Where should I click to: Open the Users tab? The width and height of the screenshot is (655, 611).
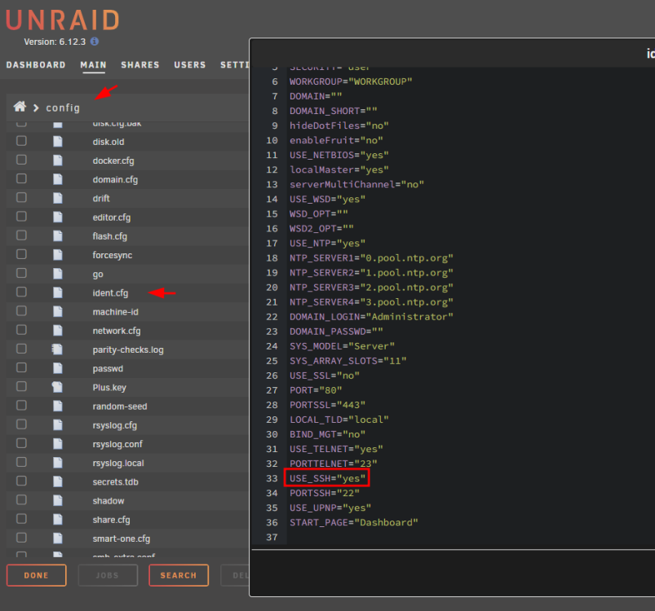(x=190, y=65)
